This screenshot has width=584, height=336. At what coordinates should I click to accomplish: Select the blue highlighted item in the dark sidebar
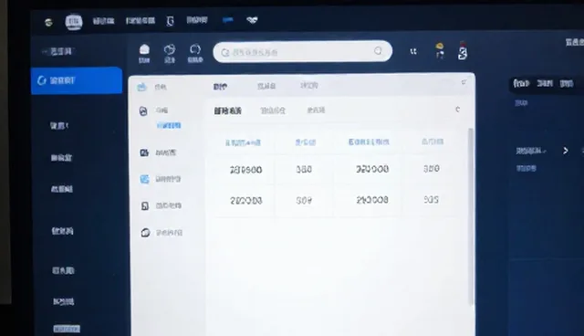77,80
